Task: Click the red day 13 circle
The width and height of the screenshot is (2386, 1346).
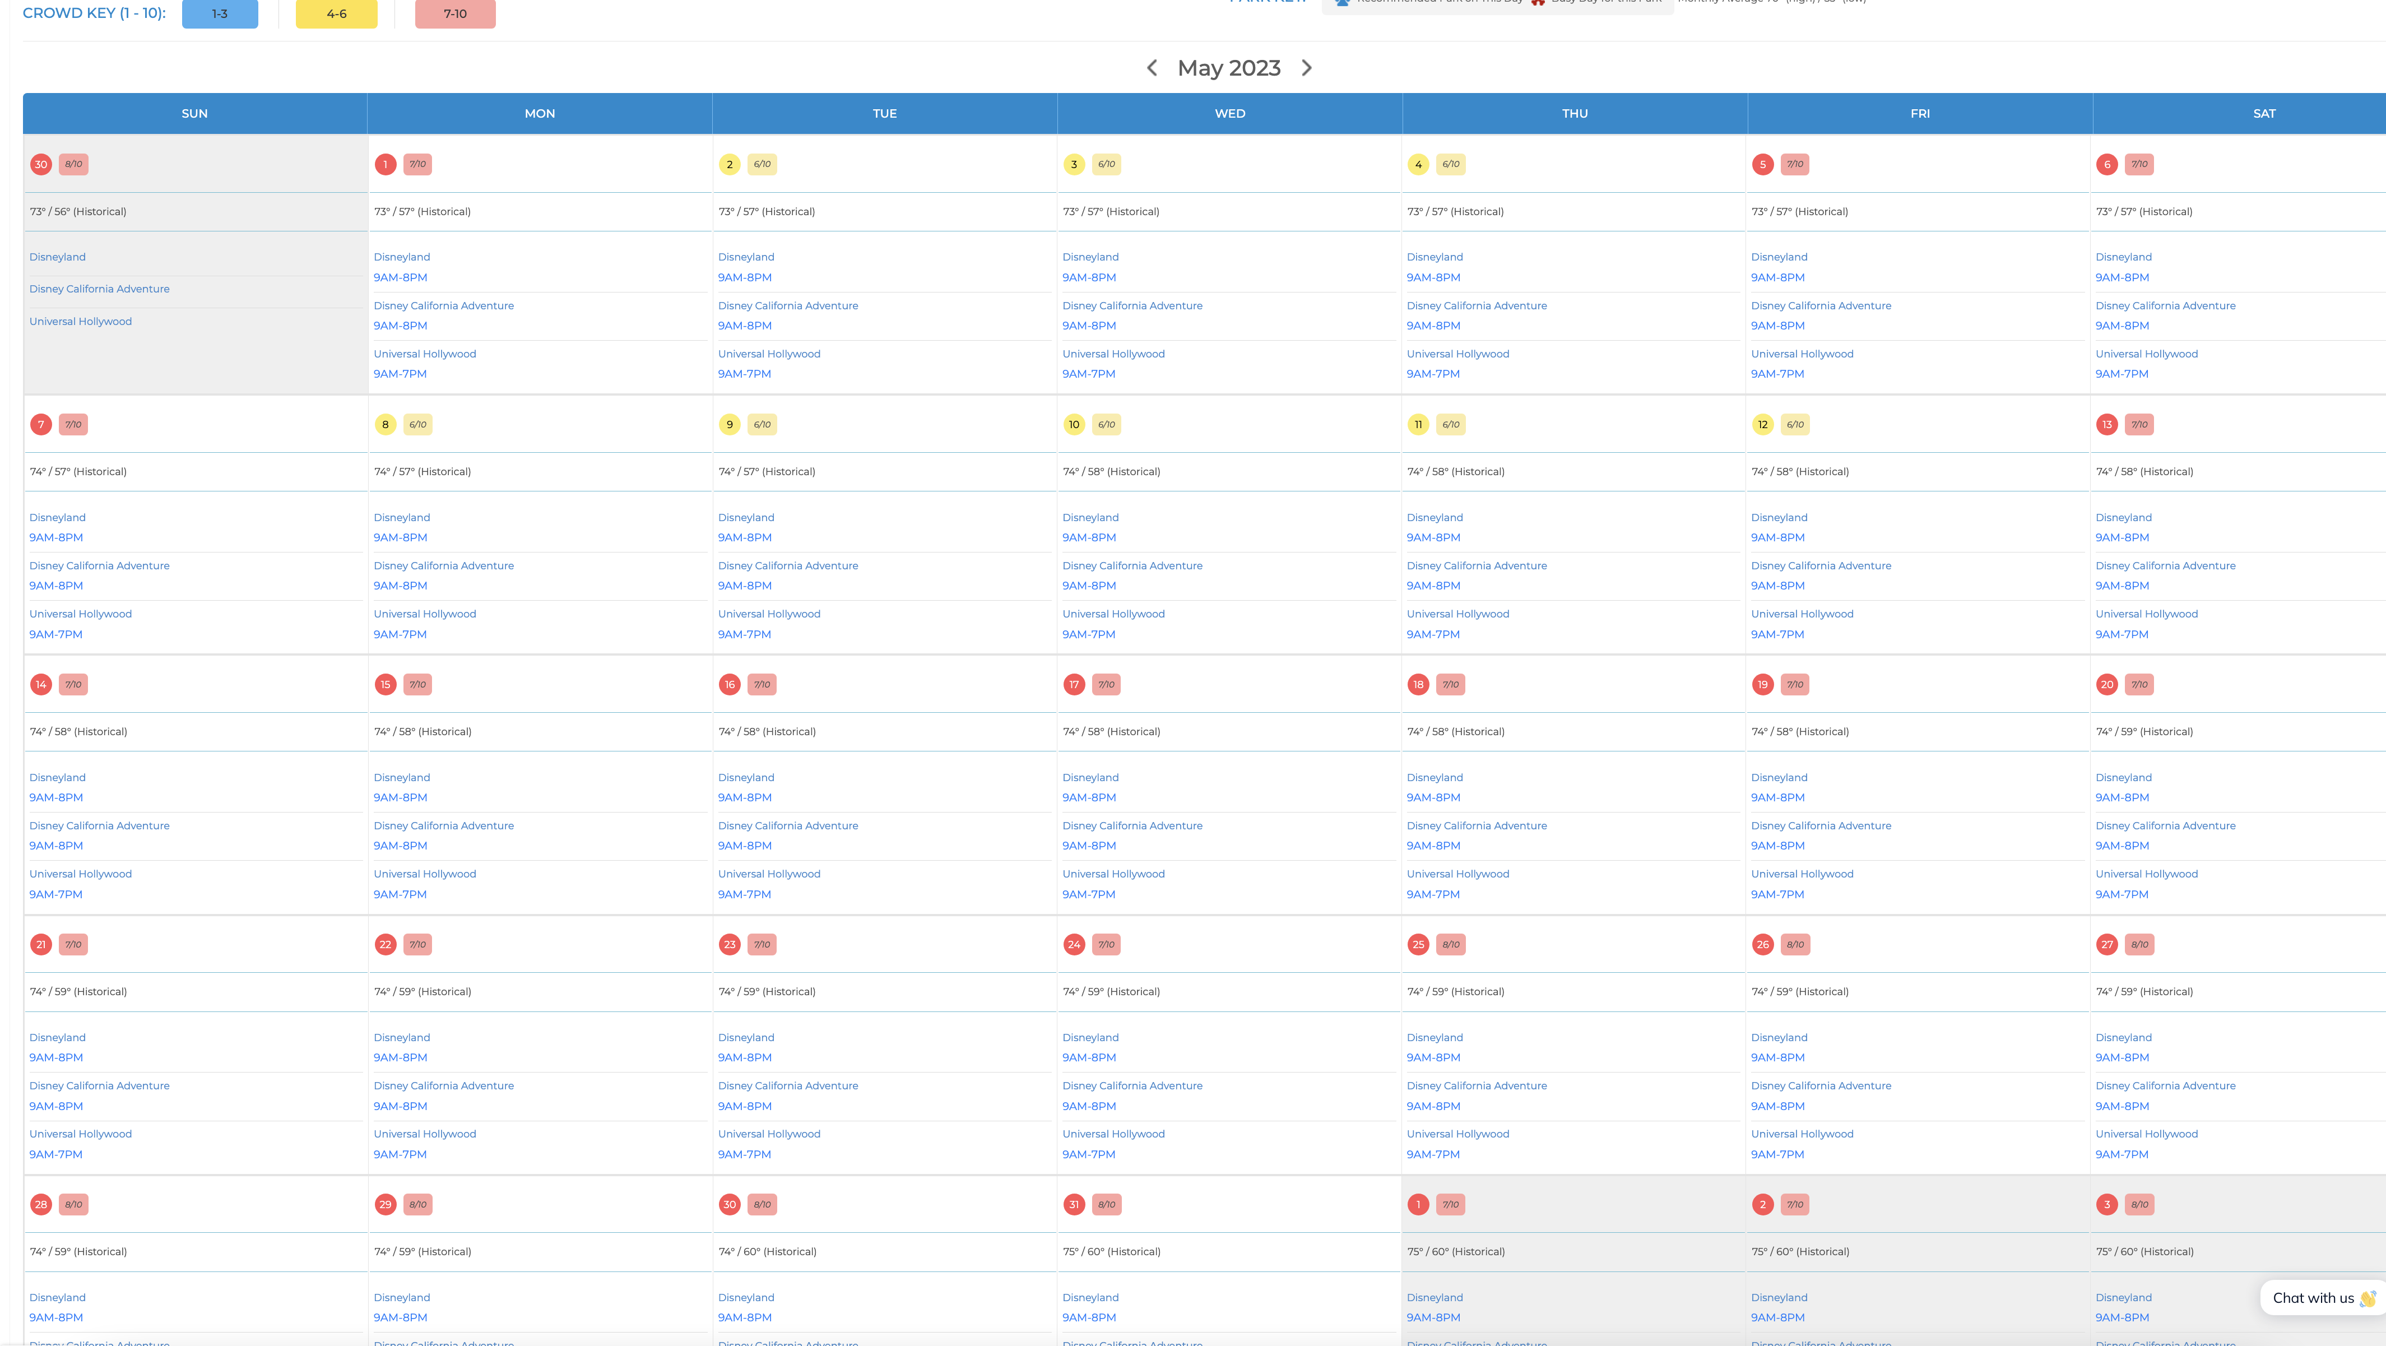Action: 2107,424
